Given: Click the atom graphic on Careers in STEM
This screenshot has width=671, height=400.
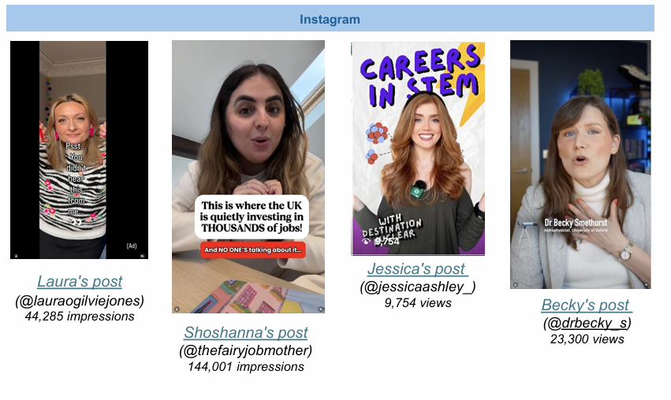Looking at the screenshot, I should (376, 133).
